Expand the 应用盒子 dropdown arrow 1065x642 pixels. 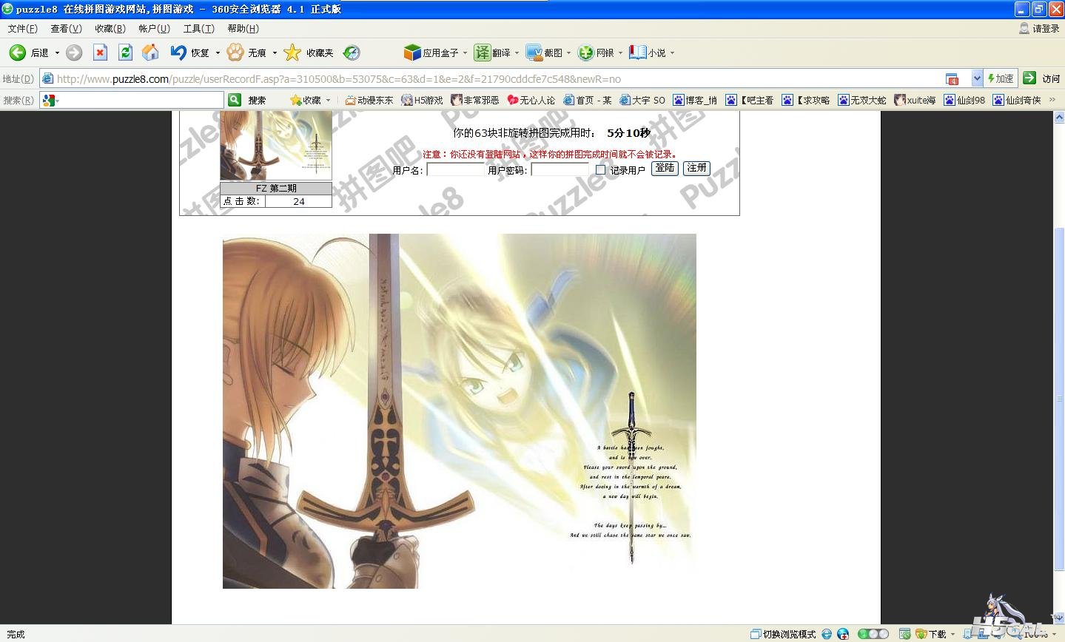tap(466, 53)
